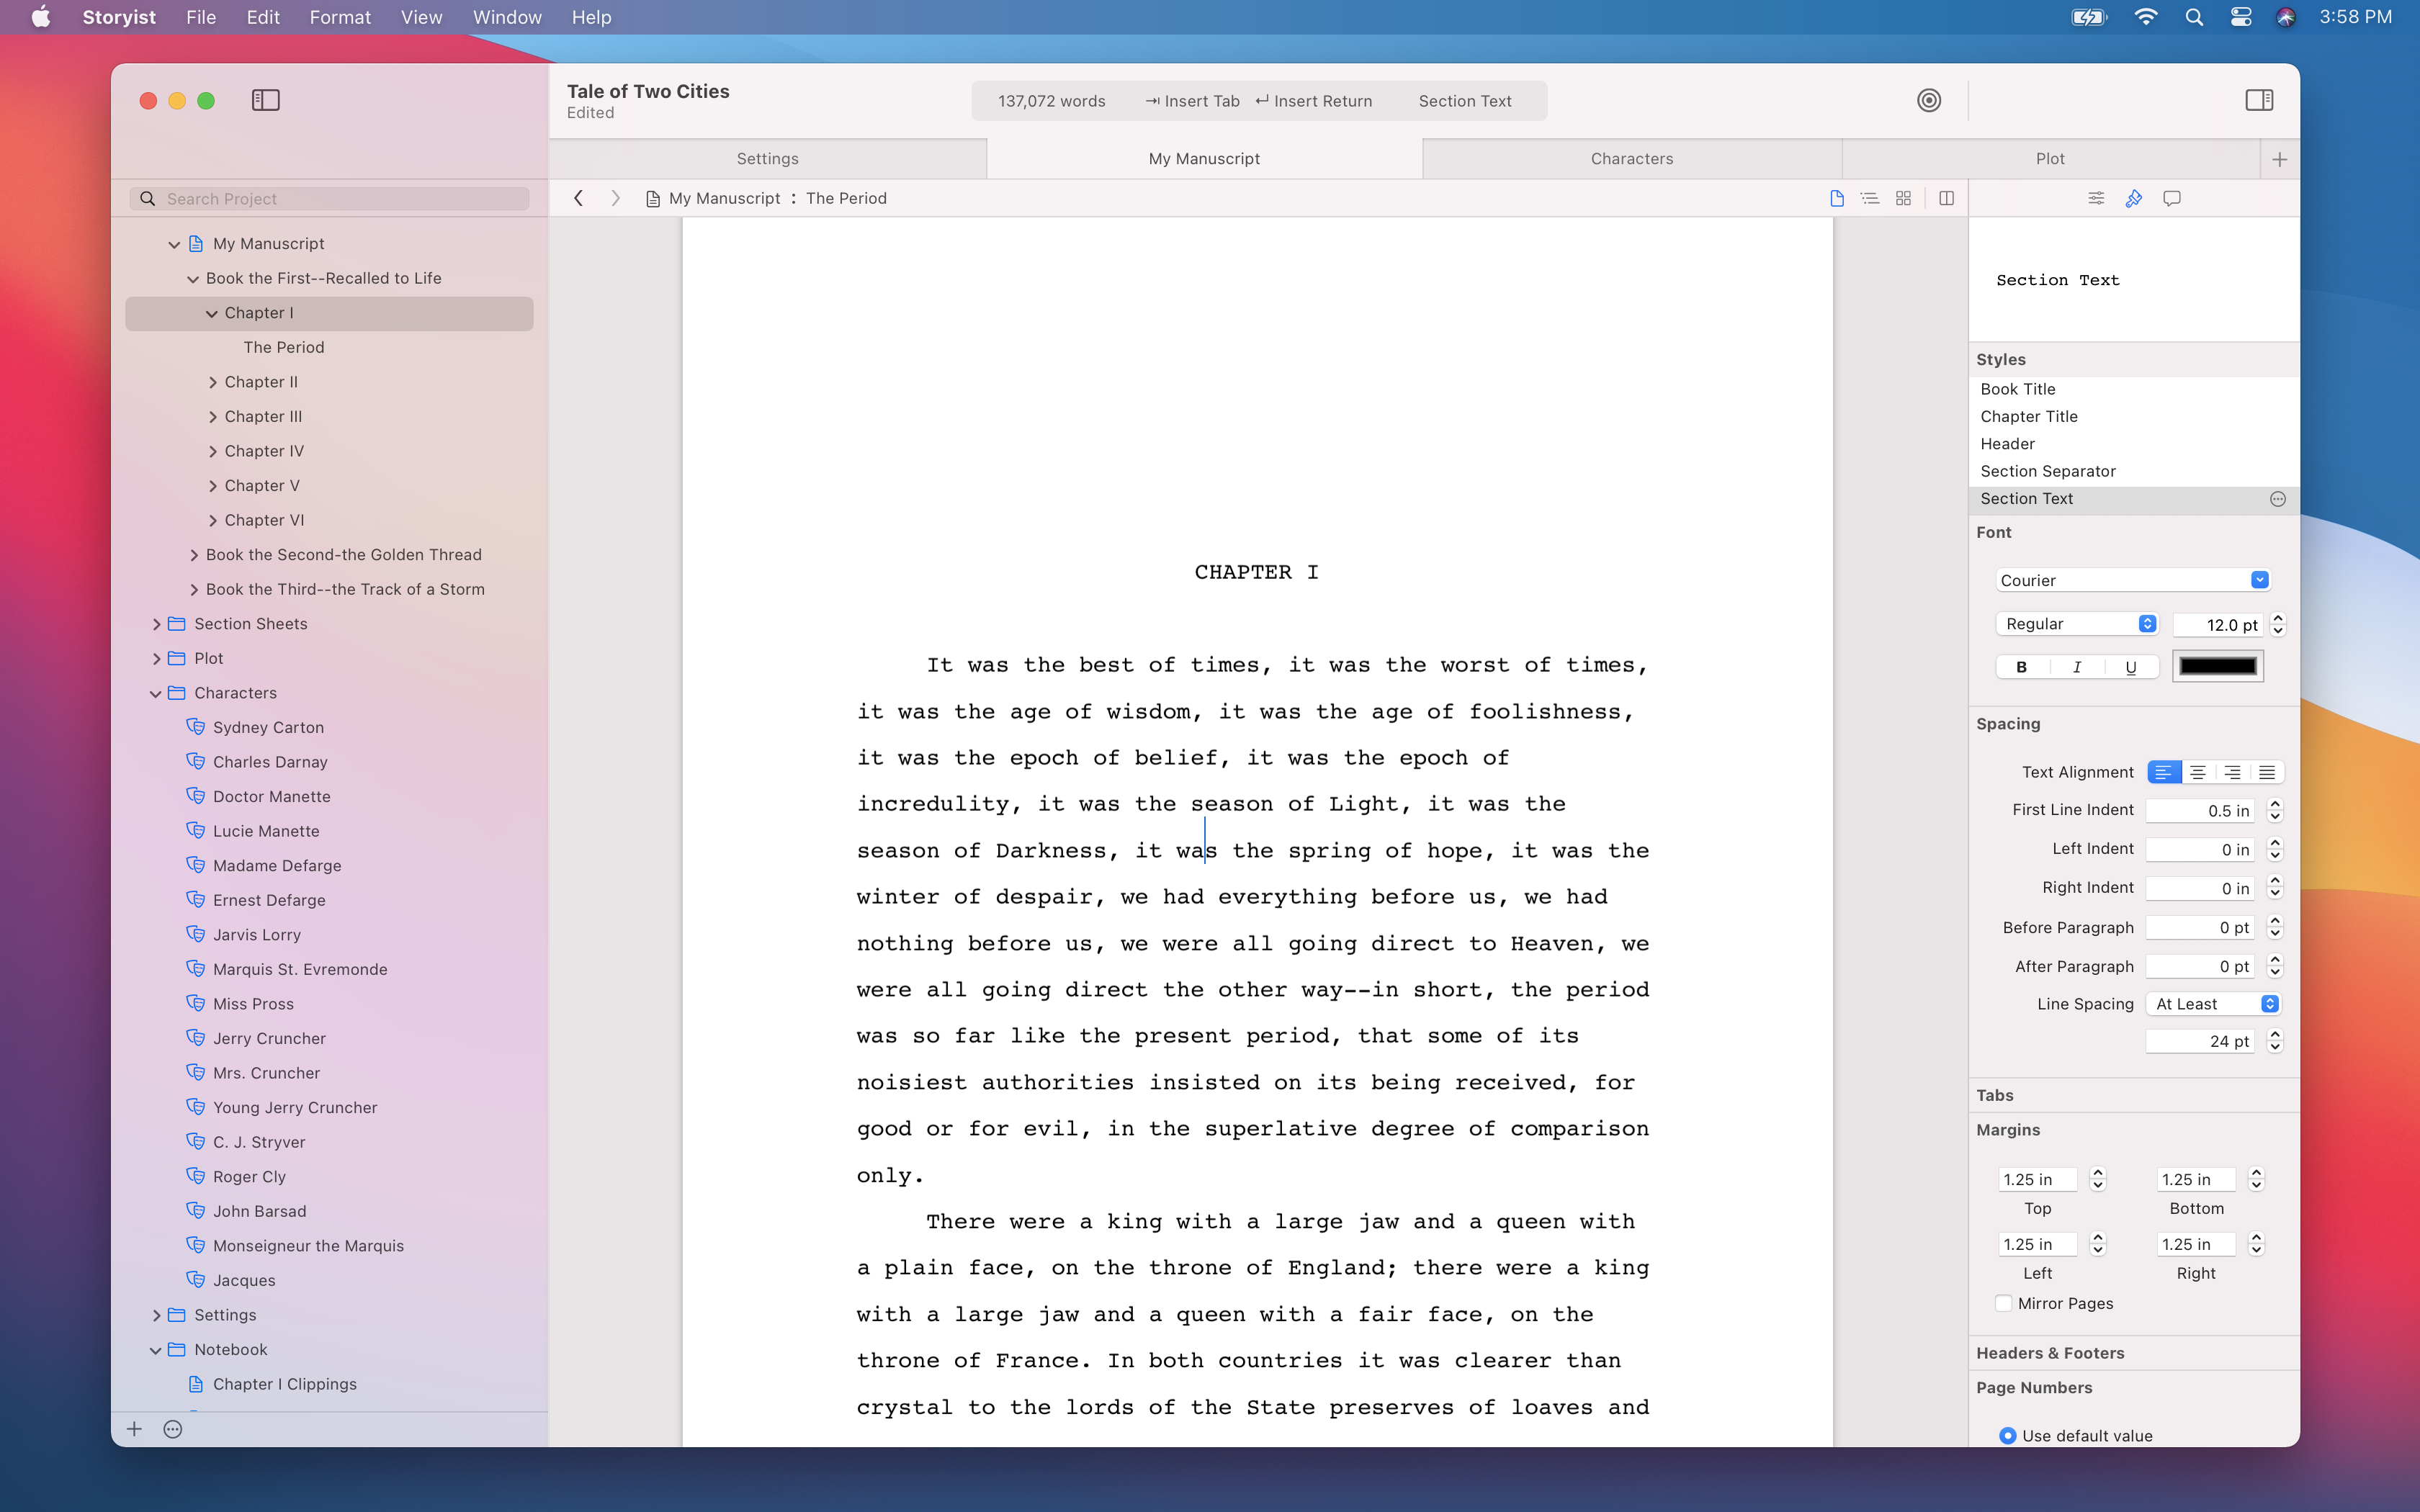The image size is (2420, 1512).
Task: Open the Regular typeface dropdown
Action: pyautogui.click(x=2077, y=624)
